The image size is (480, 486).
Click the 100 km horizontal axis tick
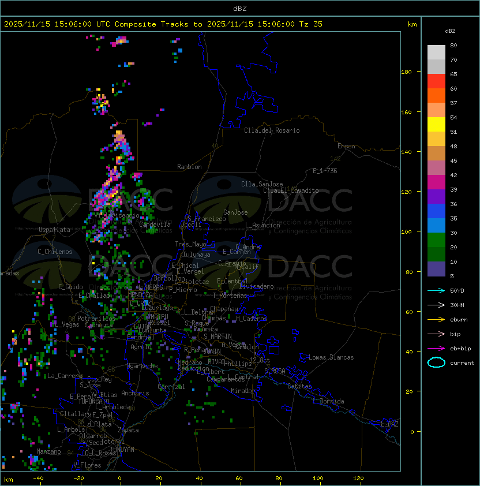click(x=318, y=478)
